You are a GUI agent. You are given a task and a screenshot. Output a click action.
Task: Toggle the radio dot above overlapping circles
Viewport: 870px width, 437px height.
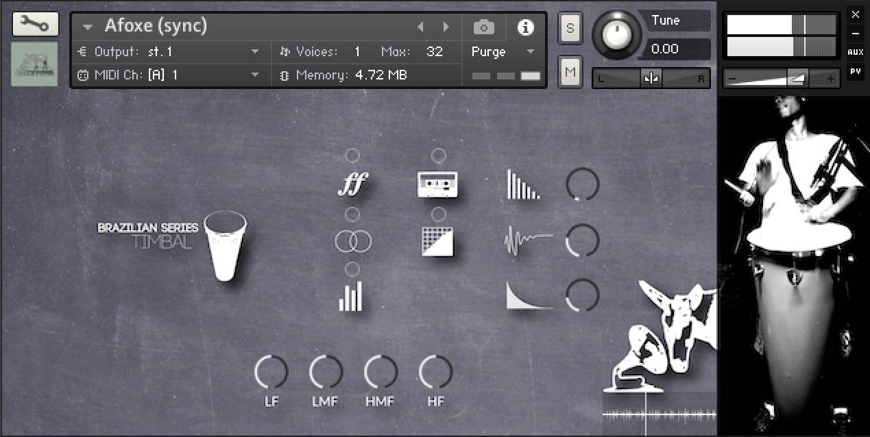[x=352, y=214]
